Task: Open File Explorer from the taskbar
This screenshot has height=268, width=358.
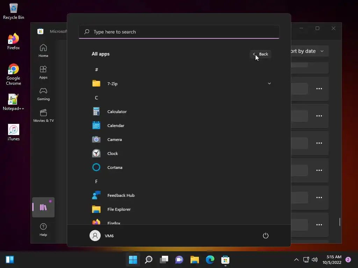Action: [x=194, y=260]
